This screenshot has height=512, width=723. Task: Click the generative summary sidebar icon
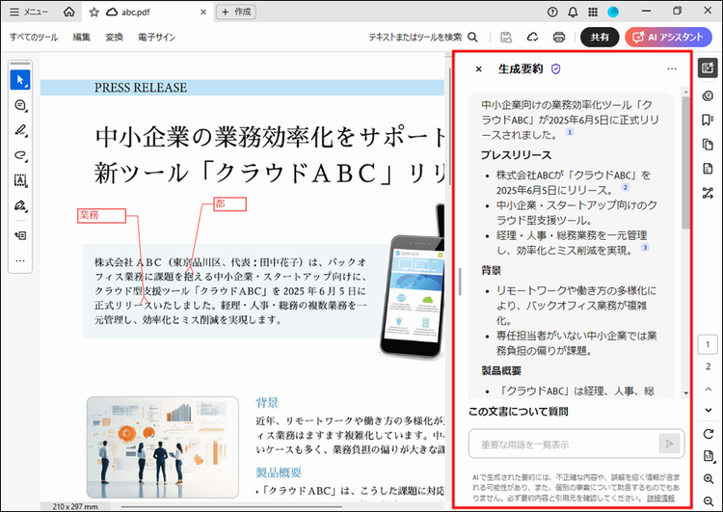point(708,68)
